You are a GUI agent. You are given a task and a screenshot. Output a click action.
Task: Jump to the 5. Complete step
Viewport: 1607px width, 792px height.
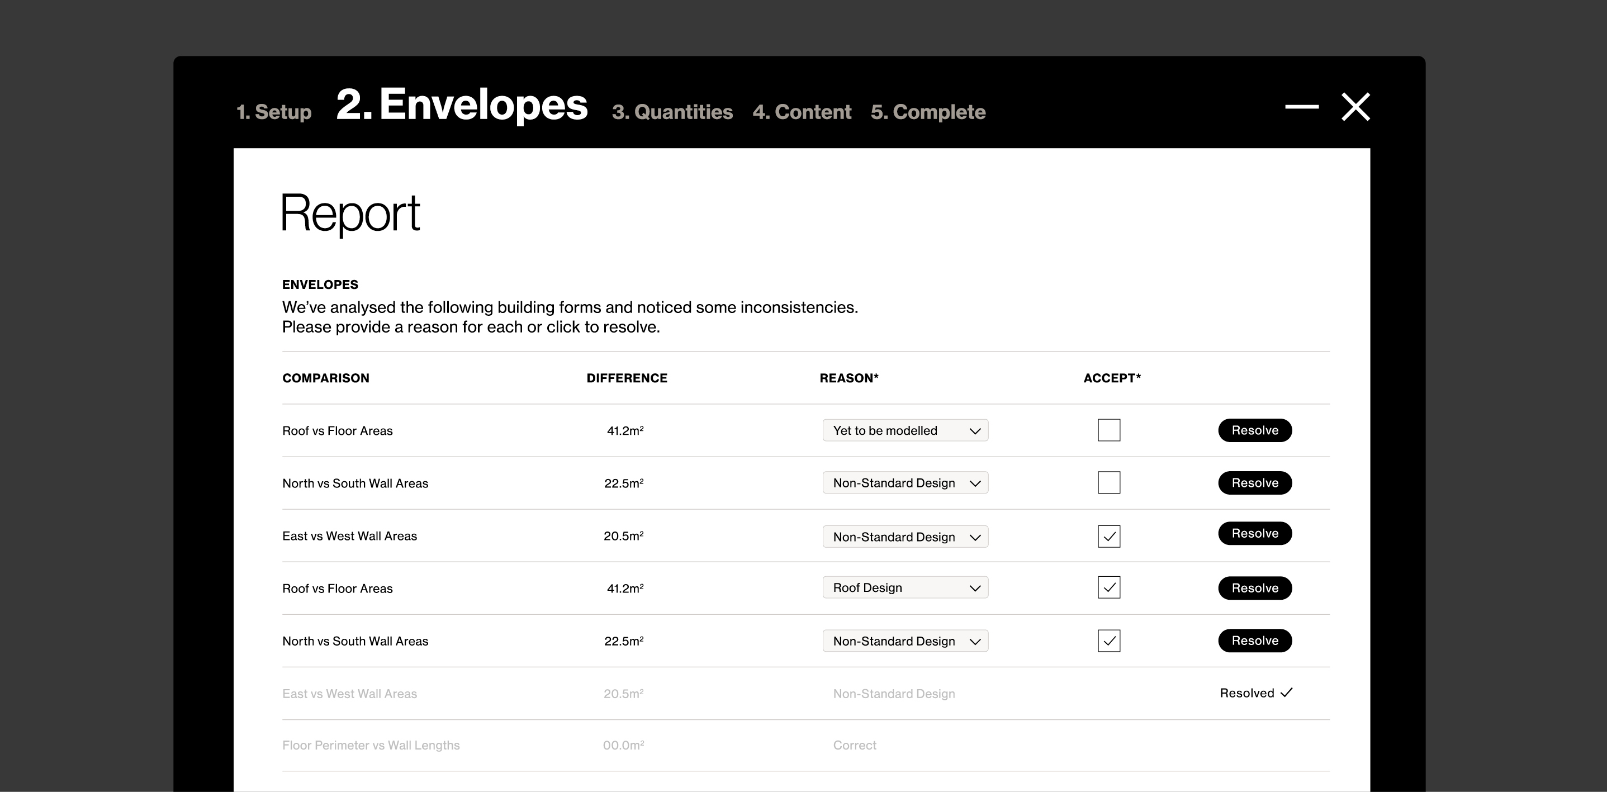[928, 112]
